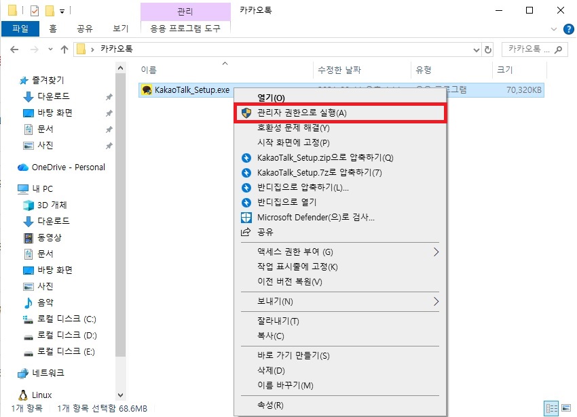Choose 바로 가기 만들기(S)
This screenshot has height=417, width=577.
pos(340,355)
